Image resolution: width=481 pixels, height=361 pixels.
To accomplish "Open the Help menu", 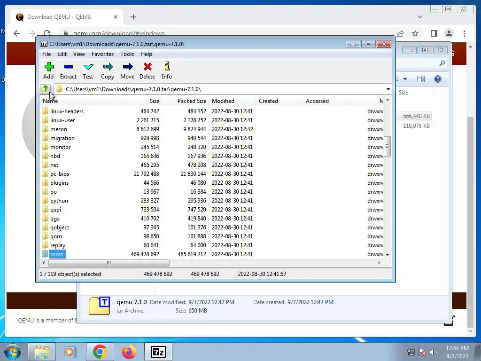I will (x=147, y=54).
